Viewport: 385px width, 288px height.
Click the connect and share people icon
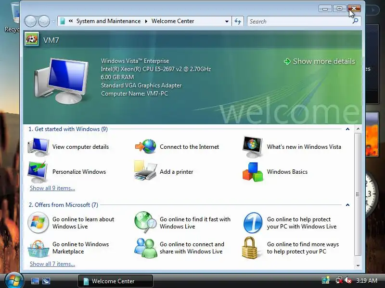[146, 248]
